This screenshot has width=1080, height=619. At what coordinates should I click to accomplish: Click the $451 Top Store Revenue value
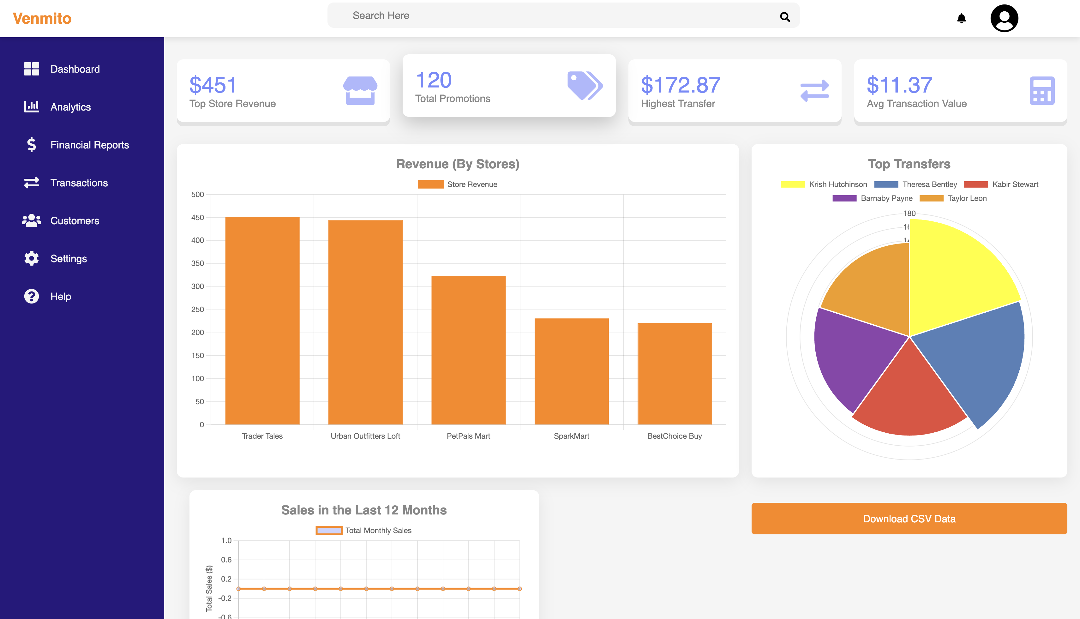pos(213,85)
